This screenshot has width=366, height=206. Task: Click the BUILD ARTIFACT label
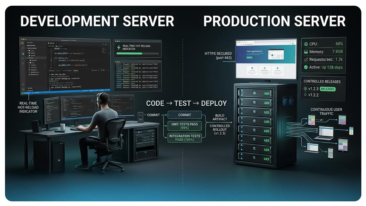(220, 117)
